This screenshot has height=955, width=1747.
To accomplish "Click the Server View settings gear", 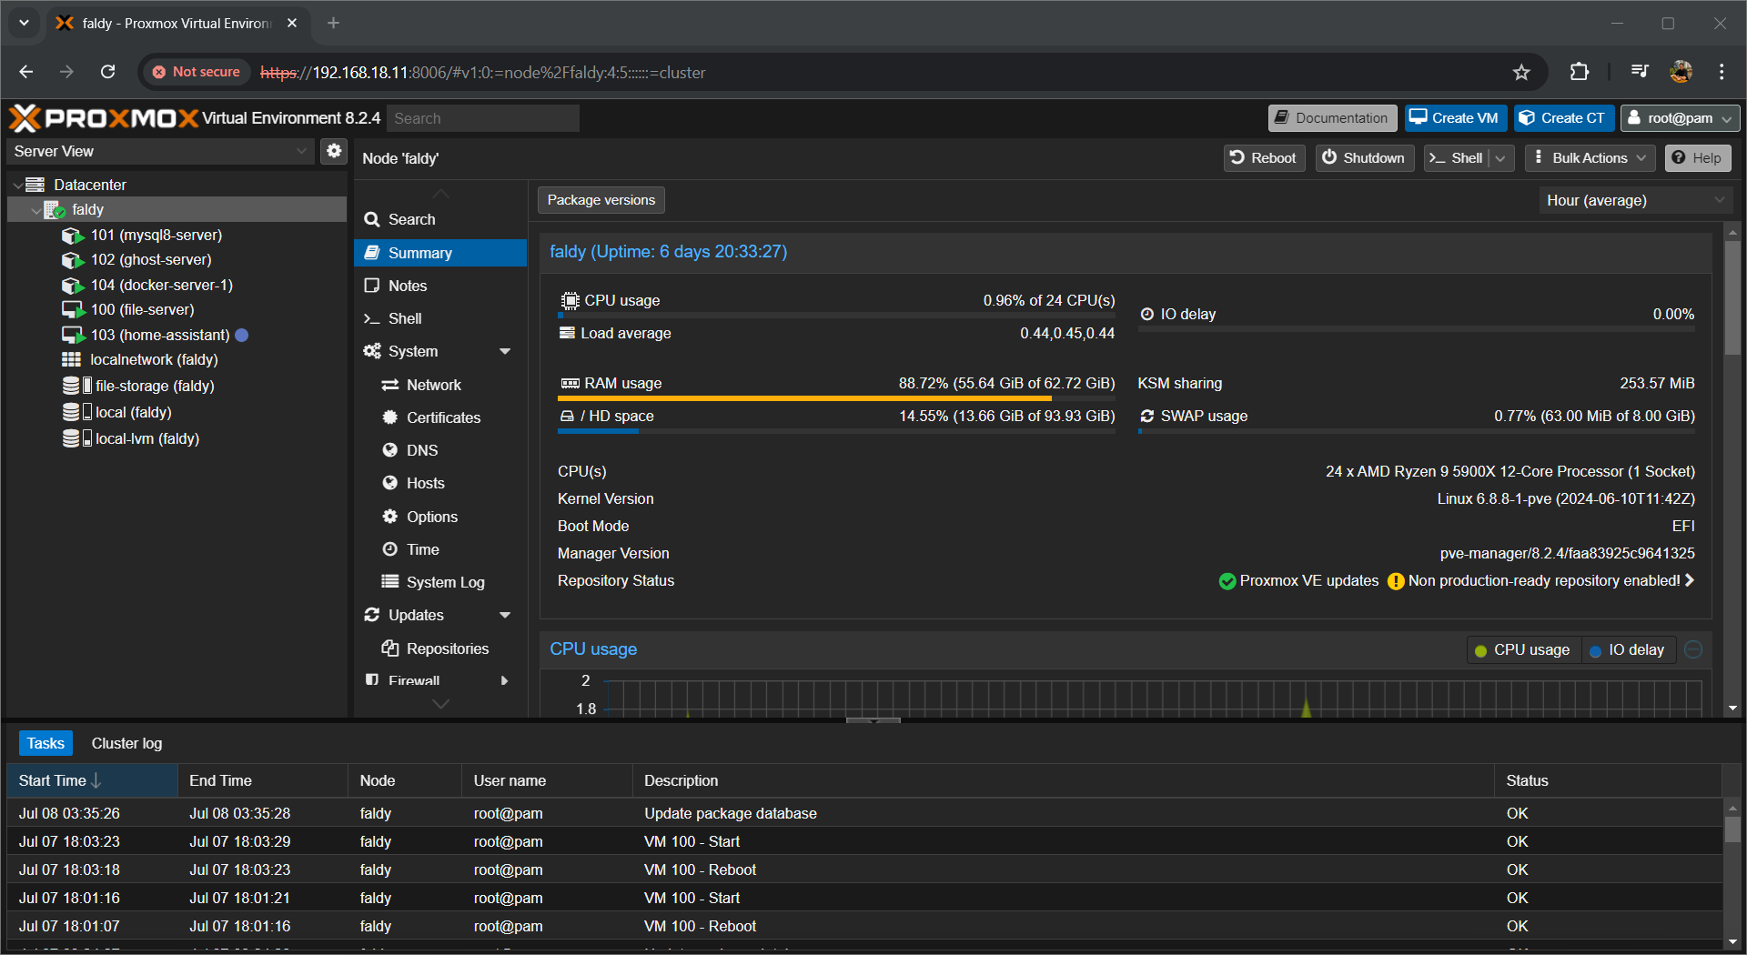I will click(x=333, y=151).
